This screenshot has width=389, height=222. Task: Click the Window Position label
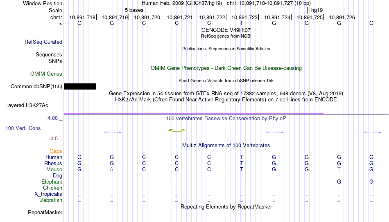(x=43, y=3)
